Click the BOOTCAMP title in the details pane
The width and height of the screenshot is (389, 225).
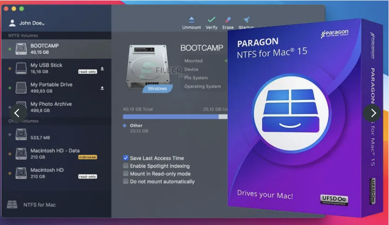coord(202,48)
